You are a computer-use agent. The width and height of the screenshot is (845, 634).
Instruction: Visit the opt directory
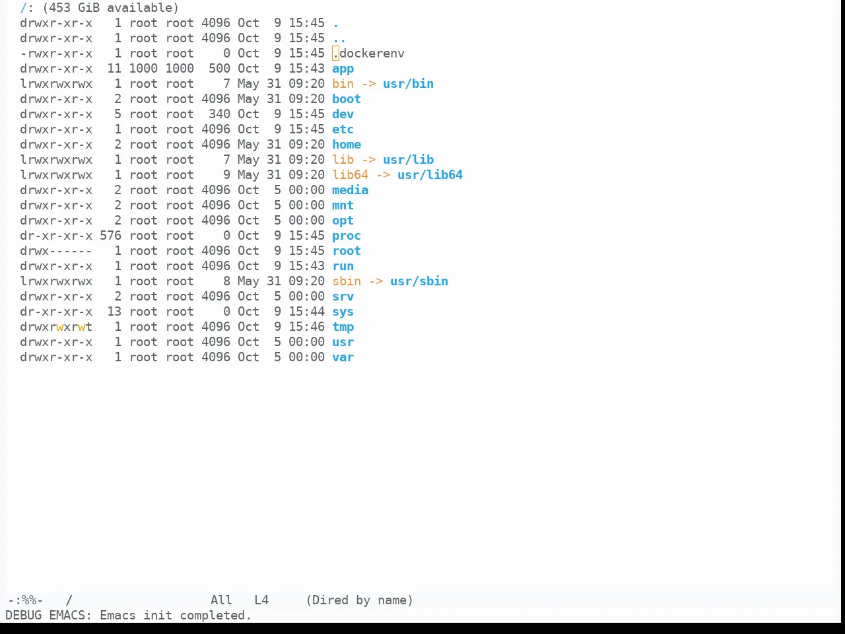343,221
